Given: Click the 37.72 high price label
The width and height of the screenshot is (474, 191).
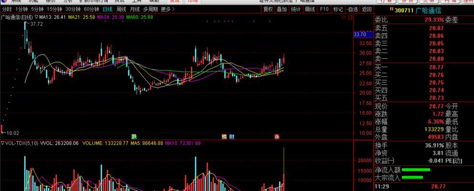Looking at the screenshot, I should point(36,24).
